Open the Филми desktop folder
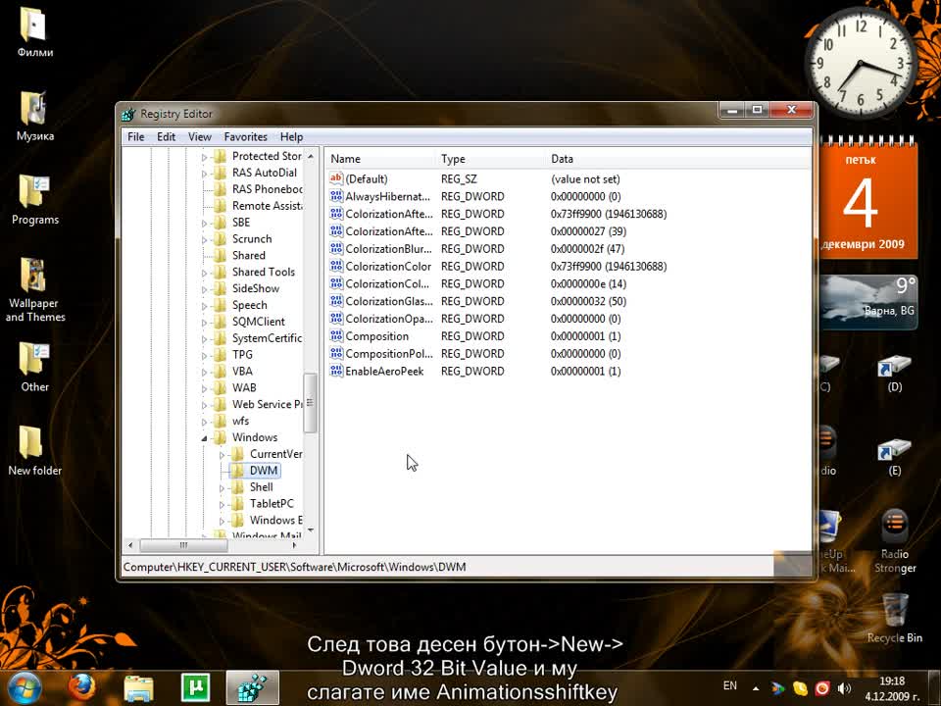The height and width of the screenshot is (706, 941). (x=35, y=31)
